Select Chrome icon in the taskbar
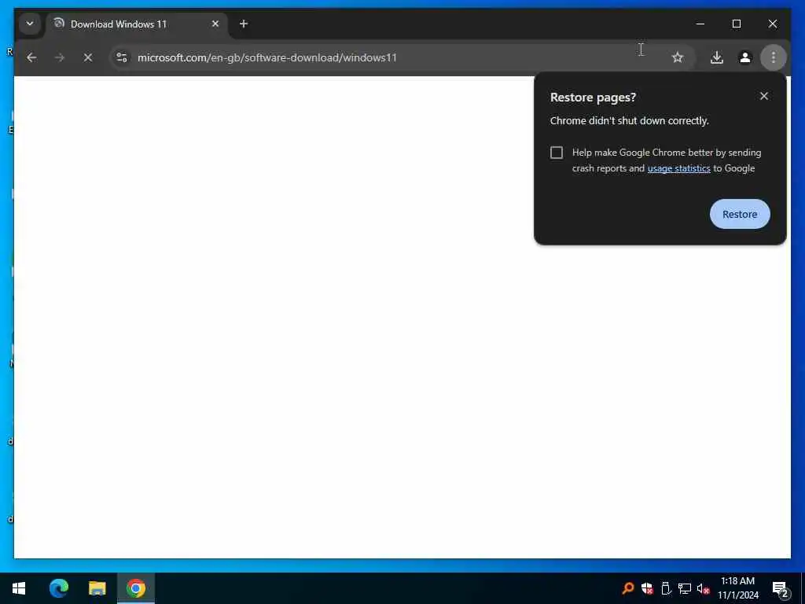The height and width of the screenshot is (604, 805). pyautogui.click(x=136, y=588)
